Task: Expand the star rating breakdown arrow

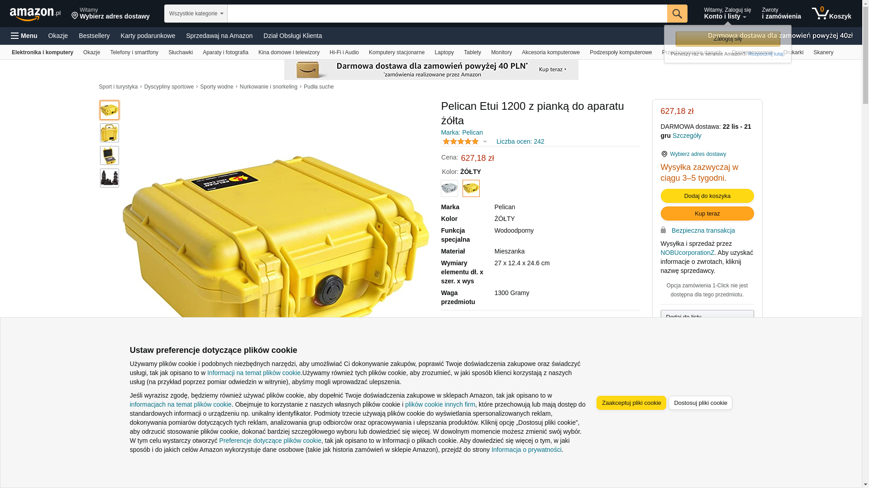Action: tap(485, 141)
